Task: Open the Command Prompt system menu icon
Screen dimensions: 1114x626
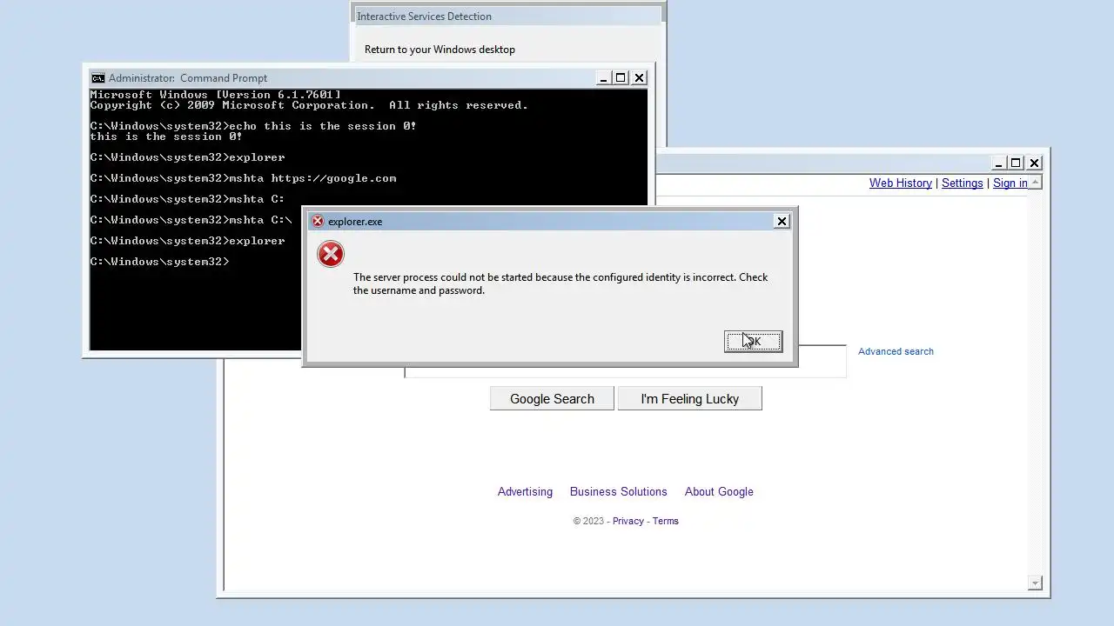Action: point(98,78)
